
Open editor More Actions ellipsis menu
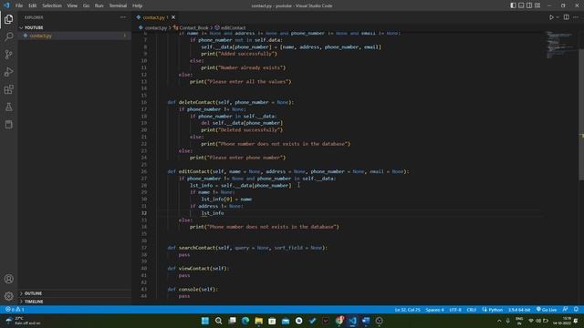[x=576, y=17]
